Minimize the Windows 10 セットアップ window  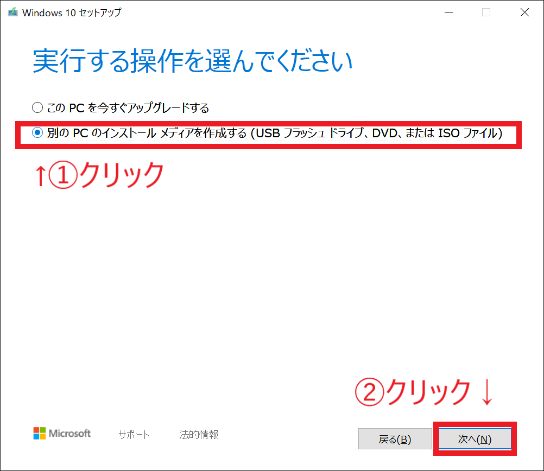click(x=448, y=12)
